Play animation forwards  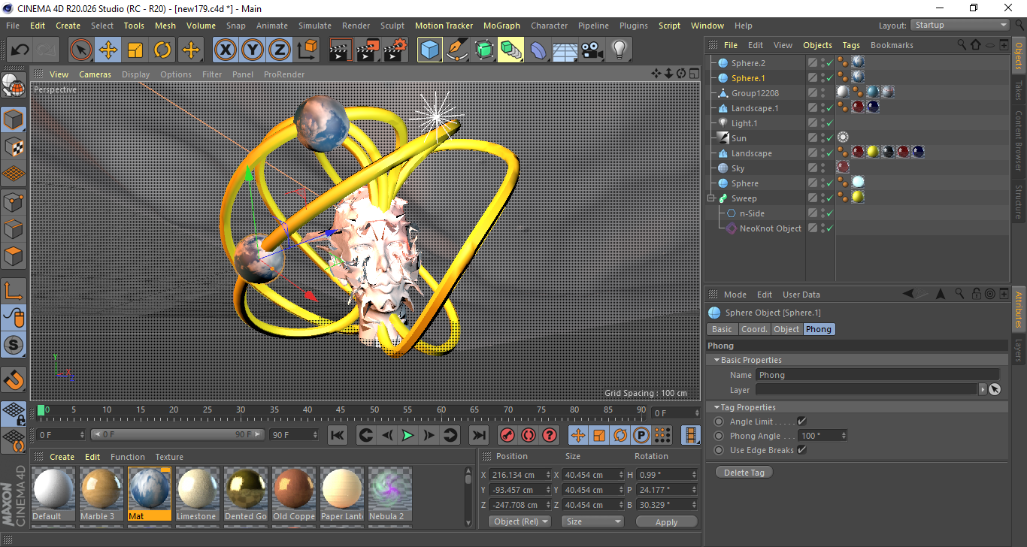click(407, 435)
